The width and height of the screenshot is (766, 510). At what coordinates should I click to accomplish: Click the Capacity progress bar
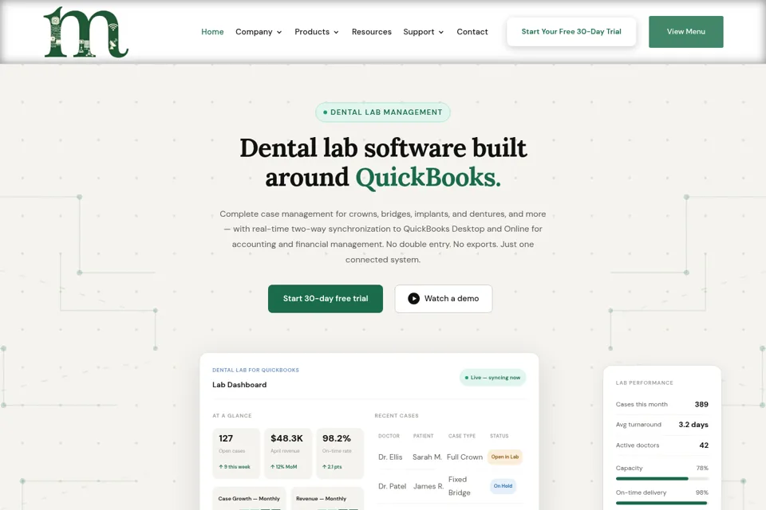pos(662,479)
